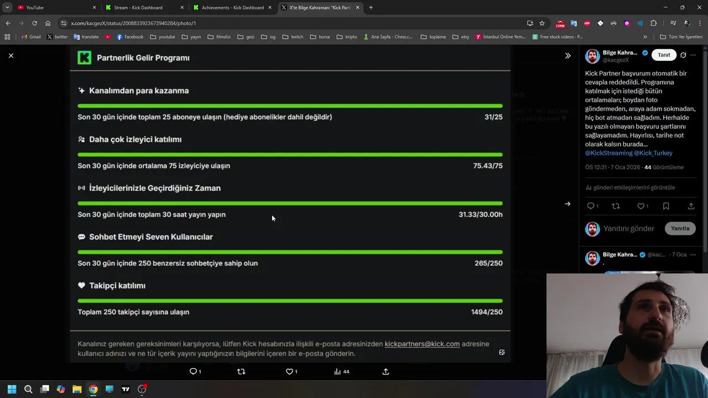Image resolution: width=708 pixels, height=398 pixels.
Task: Open the Grok icon beside the Tanıt button
Action: (683, 55)
